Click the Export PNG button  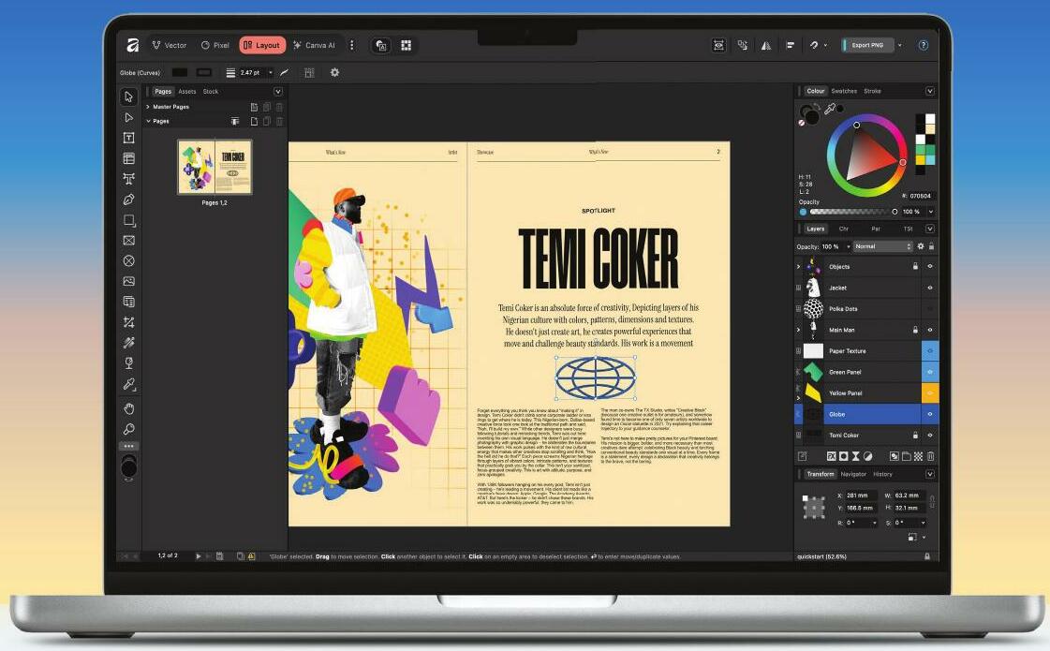(866, 46)
